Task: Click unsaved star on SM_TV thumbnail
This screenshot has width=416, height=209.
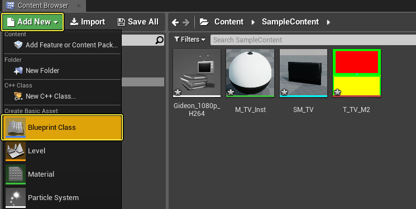Action: (x=284, y=93)
